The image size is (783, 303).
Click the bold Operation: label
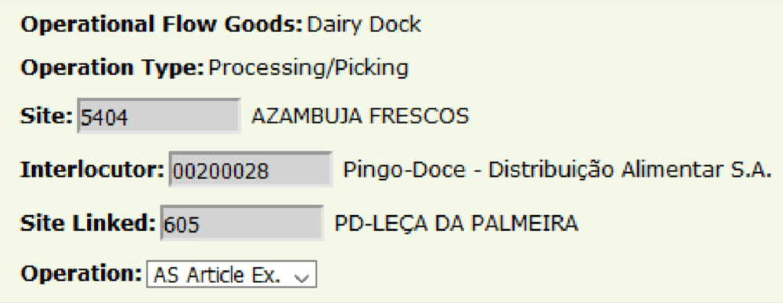click(81, 273)
